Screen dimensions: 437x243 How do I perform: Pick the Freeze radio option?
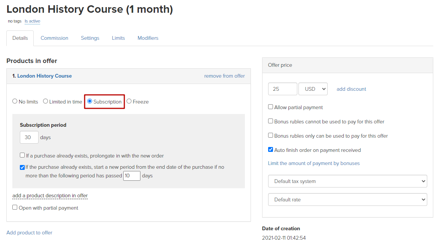[x=129, y=101]
